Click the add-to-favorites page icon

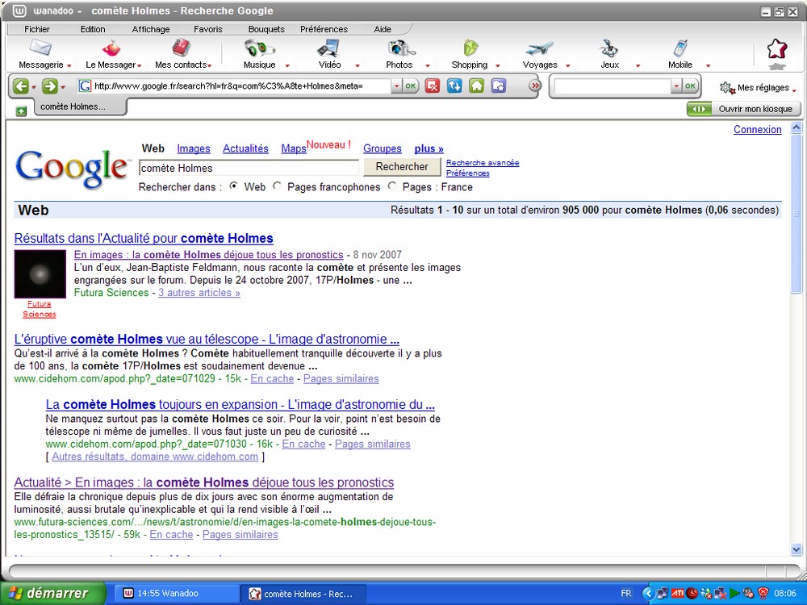click(x=498, y=86)
